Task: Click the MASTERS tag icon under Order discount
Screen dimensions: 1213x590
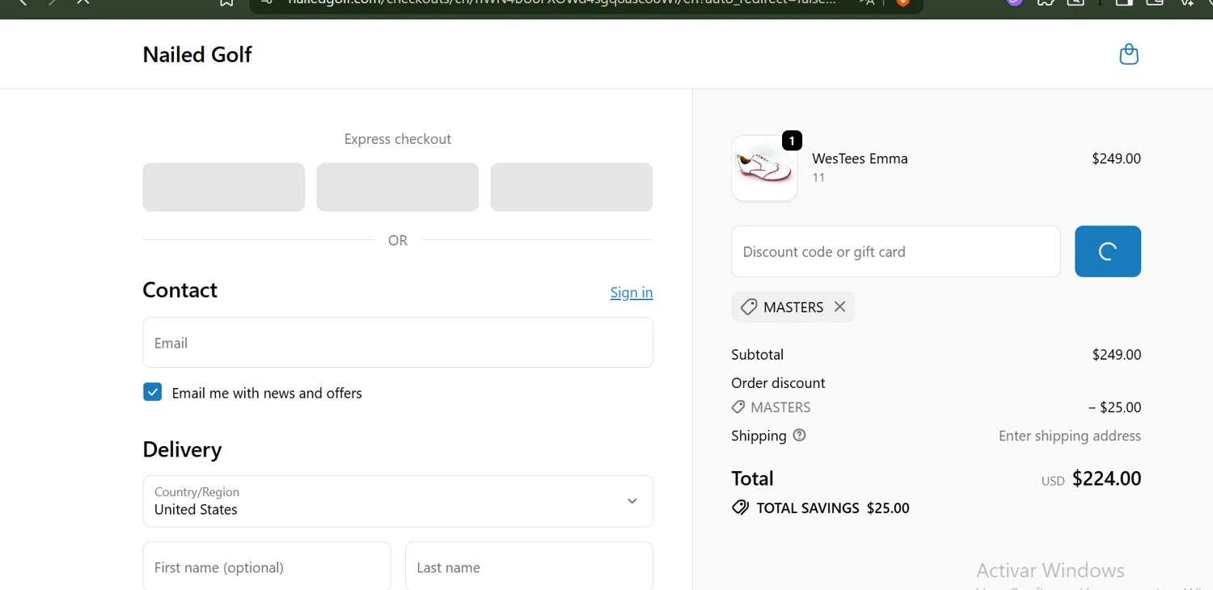Action: click(x=738, y=407)
